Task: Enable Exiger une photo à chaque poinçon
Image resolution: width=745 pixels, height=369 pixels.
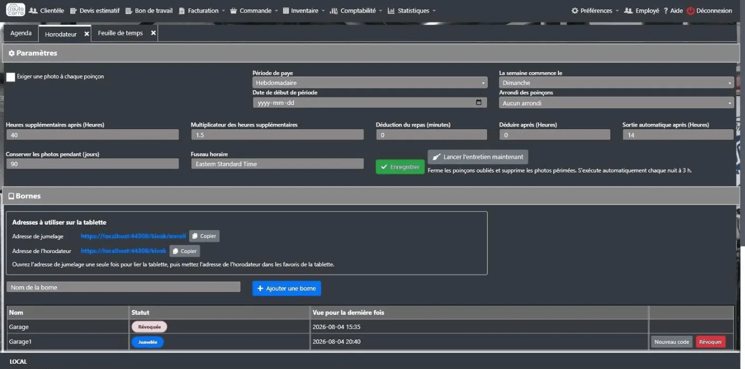Action: click(11, 77)
